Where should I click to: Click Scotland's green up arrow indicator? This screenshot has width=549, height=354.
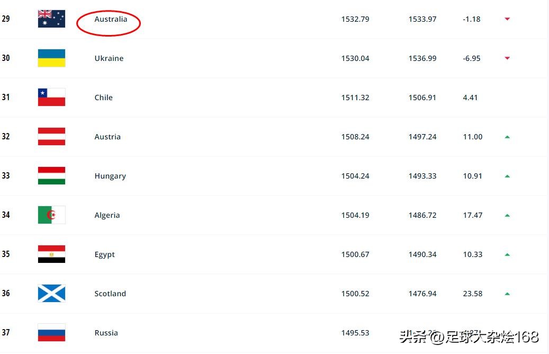507,294
